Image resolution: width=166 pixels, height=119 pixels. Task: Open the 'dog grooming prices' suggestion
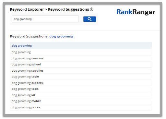(81, 107)
